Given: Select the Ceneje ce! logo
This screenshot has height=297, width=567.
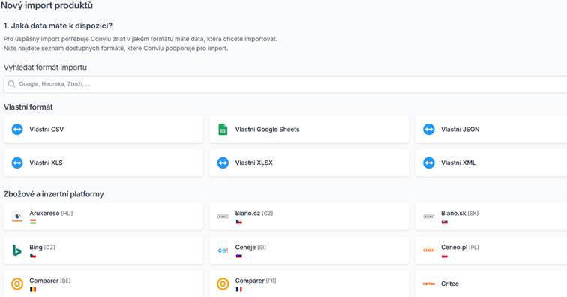Looking at the screenshot, I should pos(223,250).
